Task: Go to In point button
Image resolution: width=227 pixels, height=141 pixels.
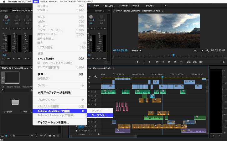Action: coord(157,62)
